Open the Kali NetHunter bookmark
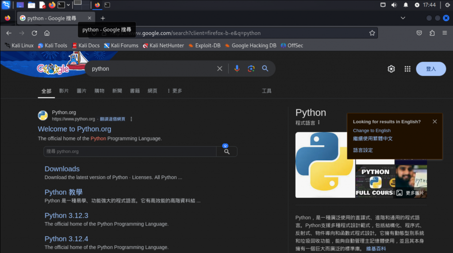 tap(163, 45)
